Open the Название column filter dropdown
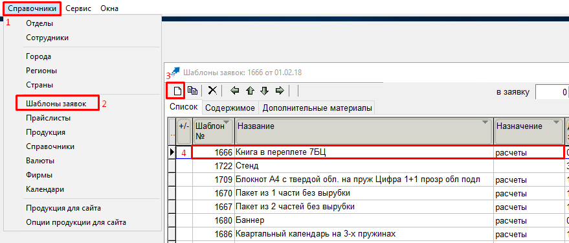The width and height of the screenshot is (569, 243). [485, 122]
